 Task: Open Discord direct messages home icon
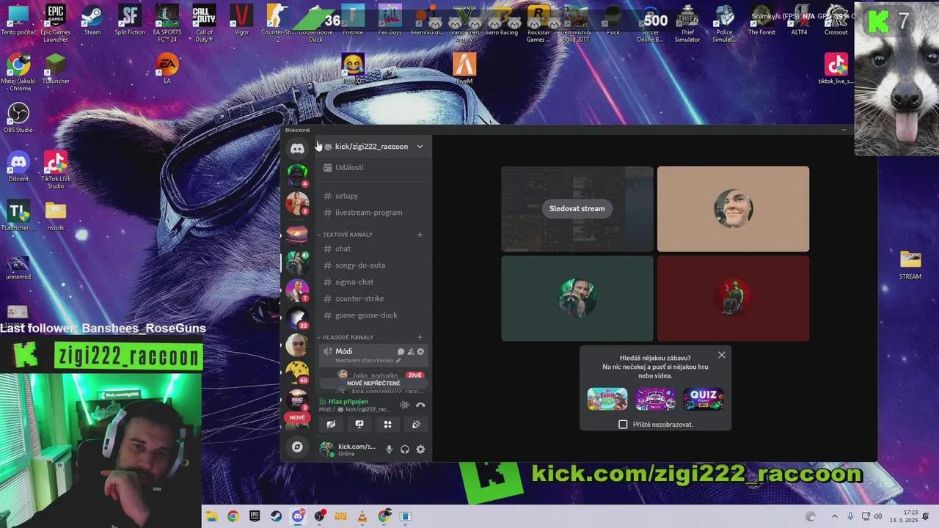coord(297,148)
